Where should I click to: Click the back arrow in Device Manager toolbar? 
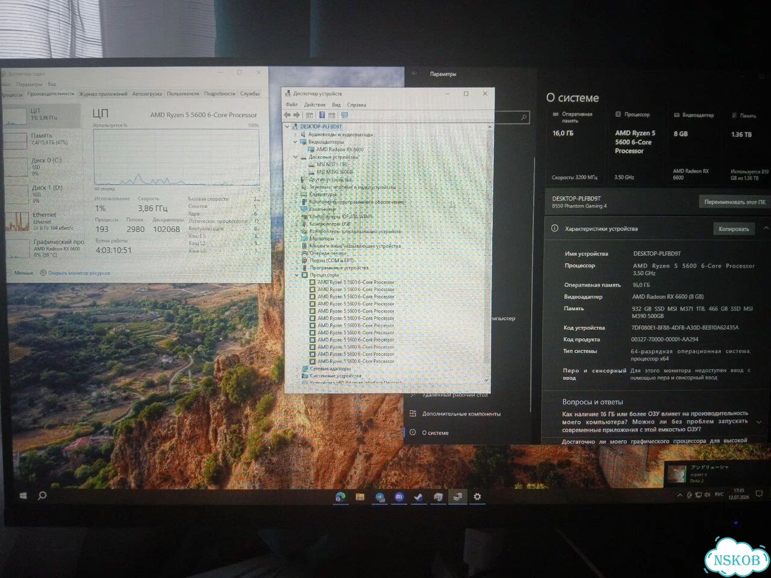tap(287, 115)
